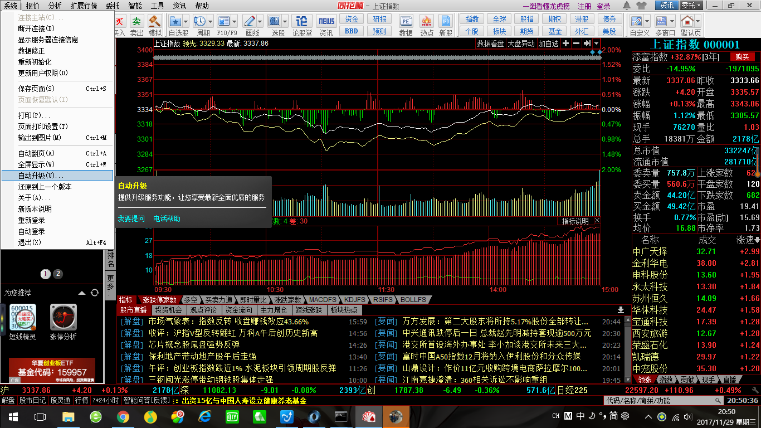Open 自选股 favorites folder icon
This screenshot has width=761, height=428.
[x=175, y=22]
